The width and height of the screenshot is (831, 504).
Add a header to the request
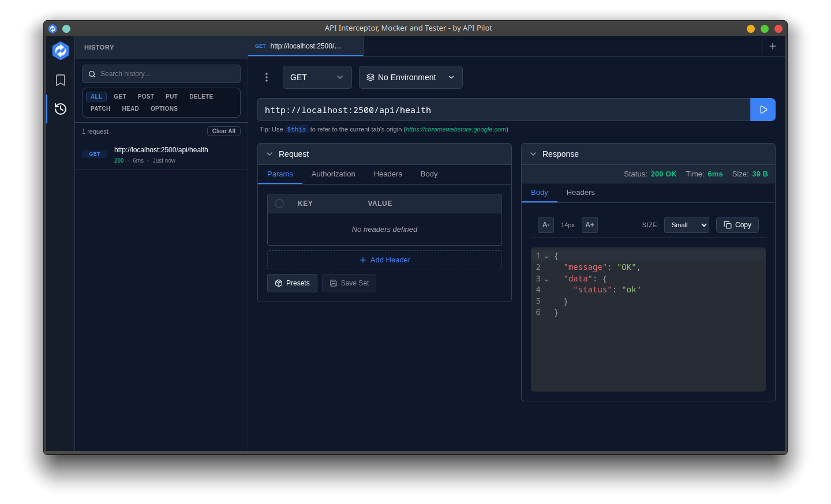pyautogui.click(x=384, y=259)
